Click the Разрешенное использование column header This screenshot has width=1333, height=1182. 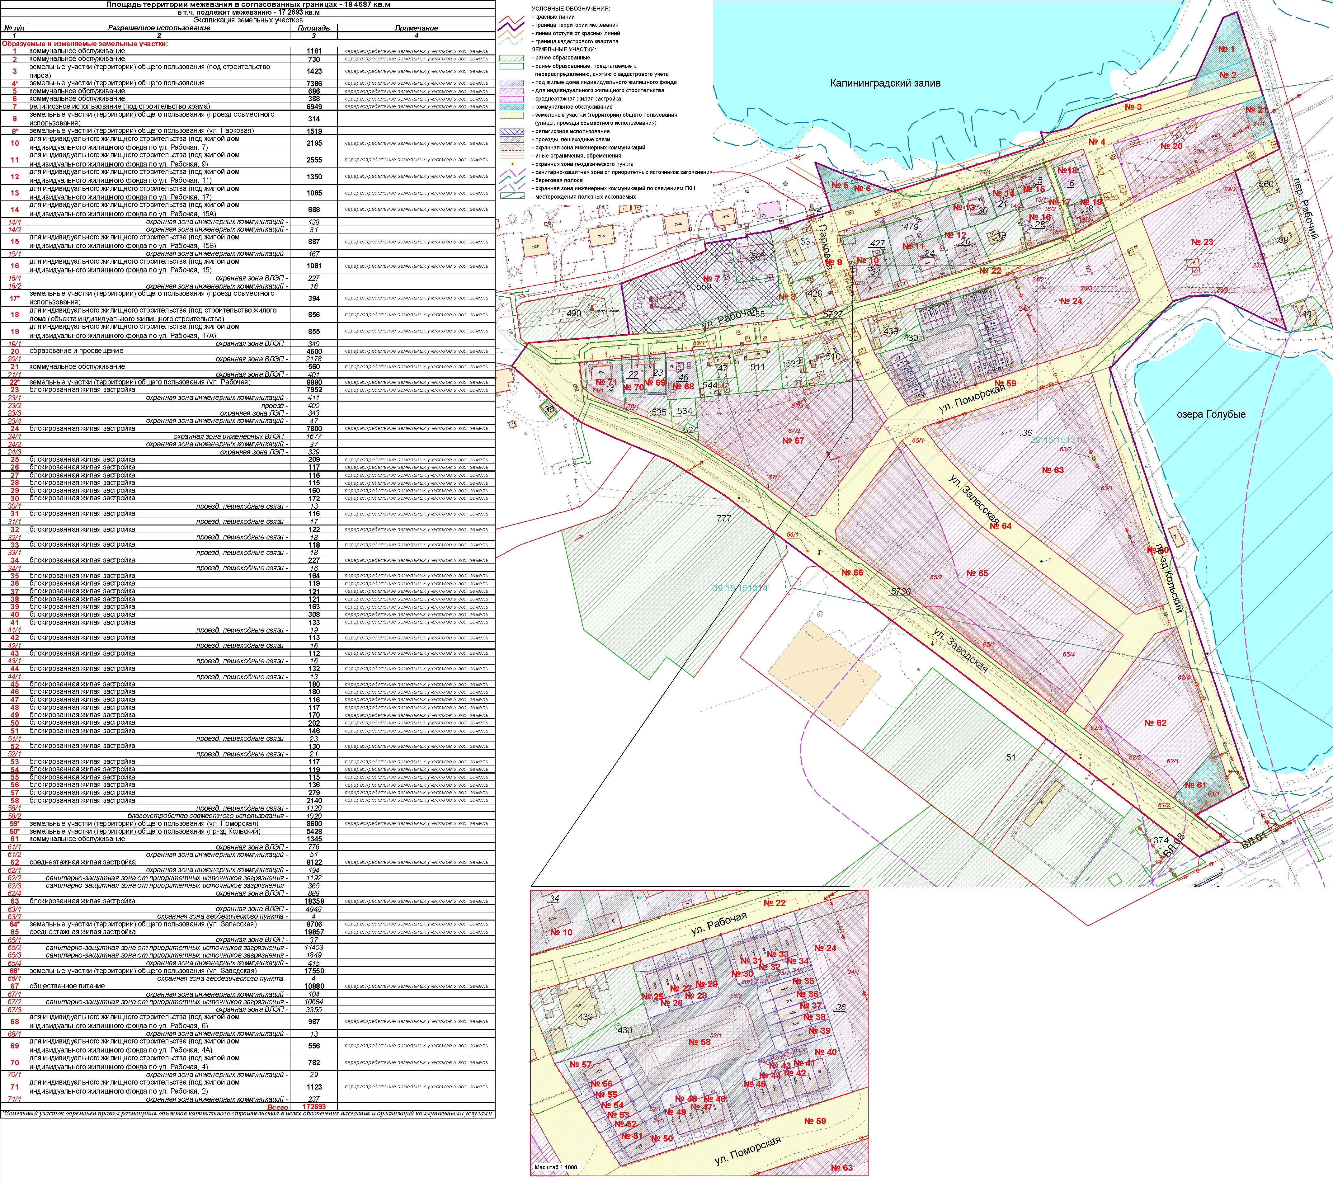click(159, 28)
